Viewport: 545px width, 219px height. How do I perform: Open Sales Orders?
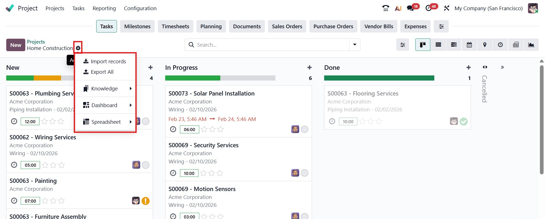click(x=287, y=26)
